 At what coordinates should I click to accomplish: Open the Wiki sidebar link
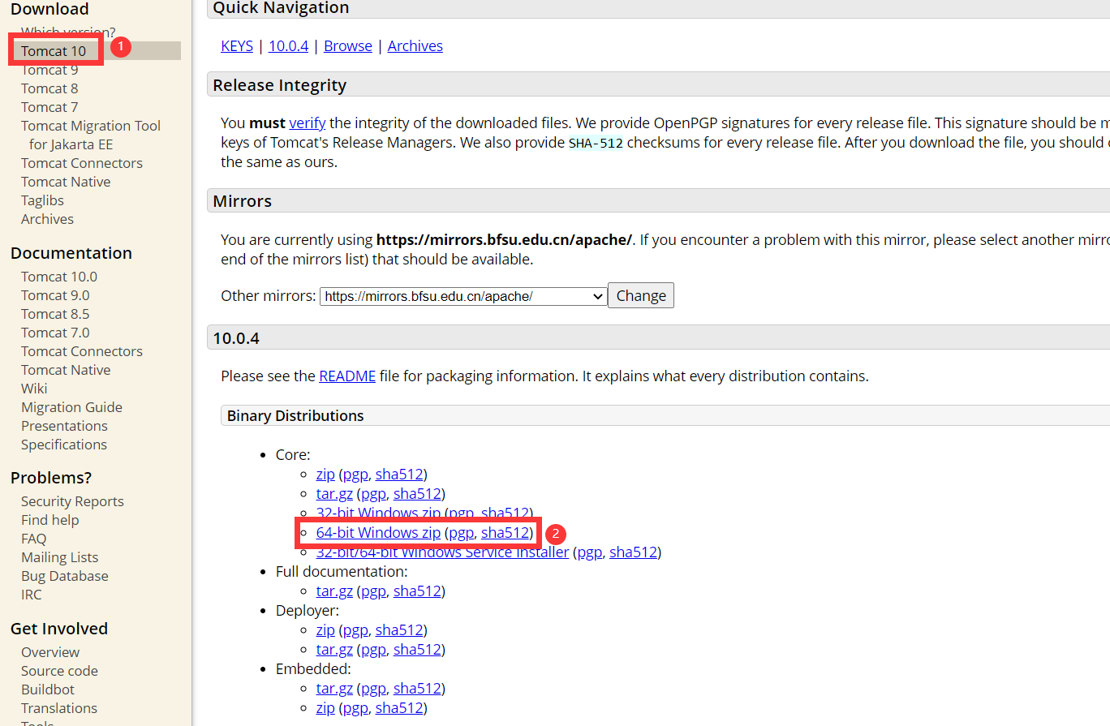[34, 389]
